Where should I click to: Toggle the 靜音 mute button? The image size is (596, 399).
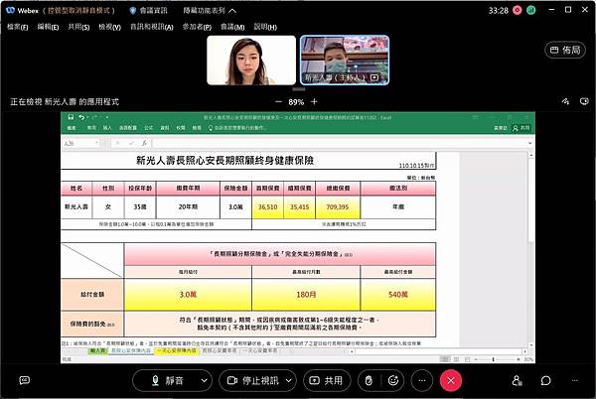[x=165, y=380]
